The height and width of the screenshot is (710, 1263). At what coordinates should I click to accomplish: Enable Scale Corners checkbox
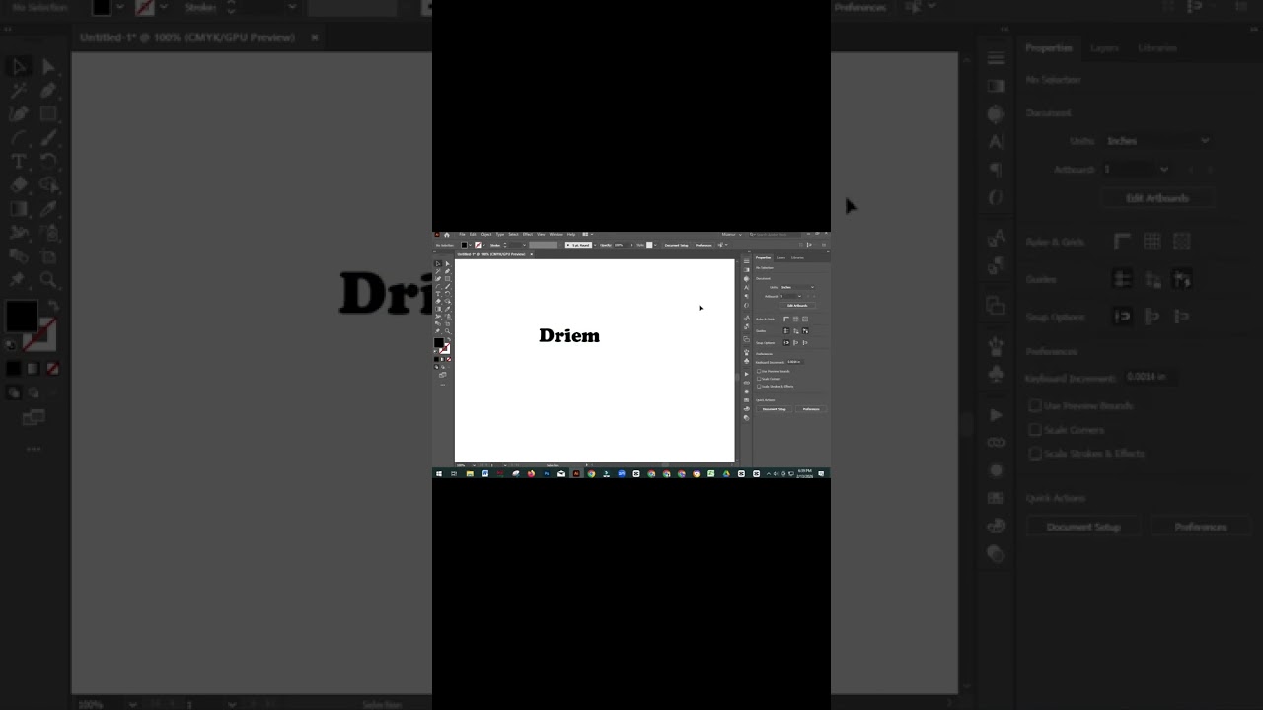(x=759, y=379)
